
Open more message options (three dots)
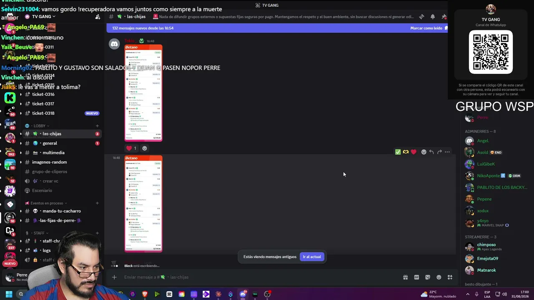(x=447, y=152)
